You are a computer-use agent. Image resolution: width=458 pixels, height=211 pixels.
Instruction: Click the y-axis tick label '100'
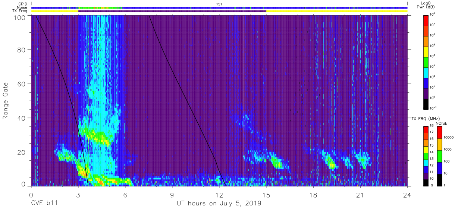click(x=19, y=17)
